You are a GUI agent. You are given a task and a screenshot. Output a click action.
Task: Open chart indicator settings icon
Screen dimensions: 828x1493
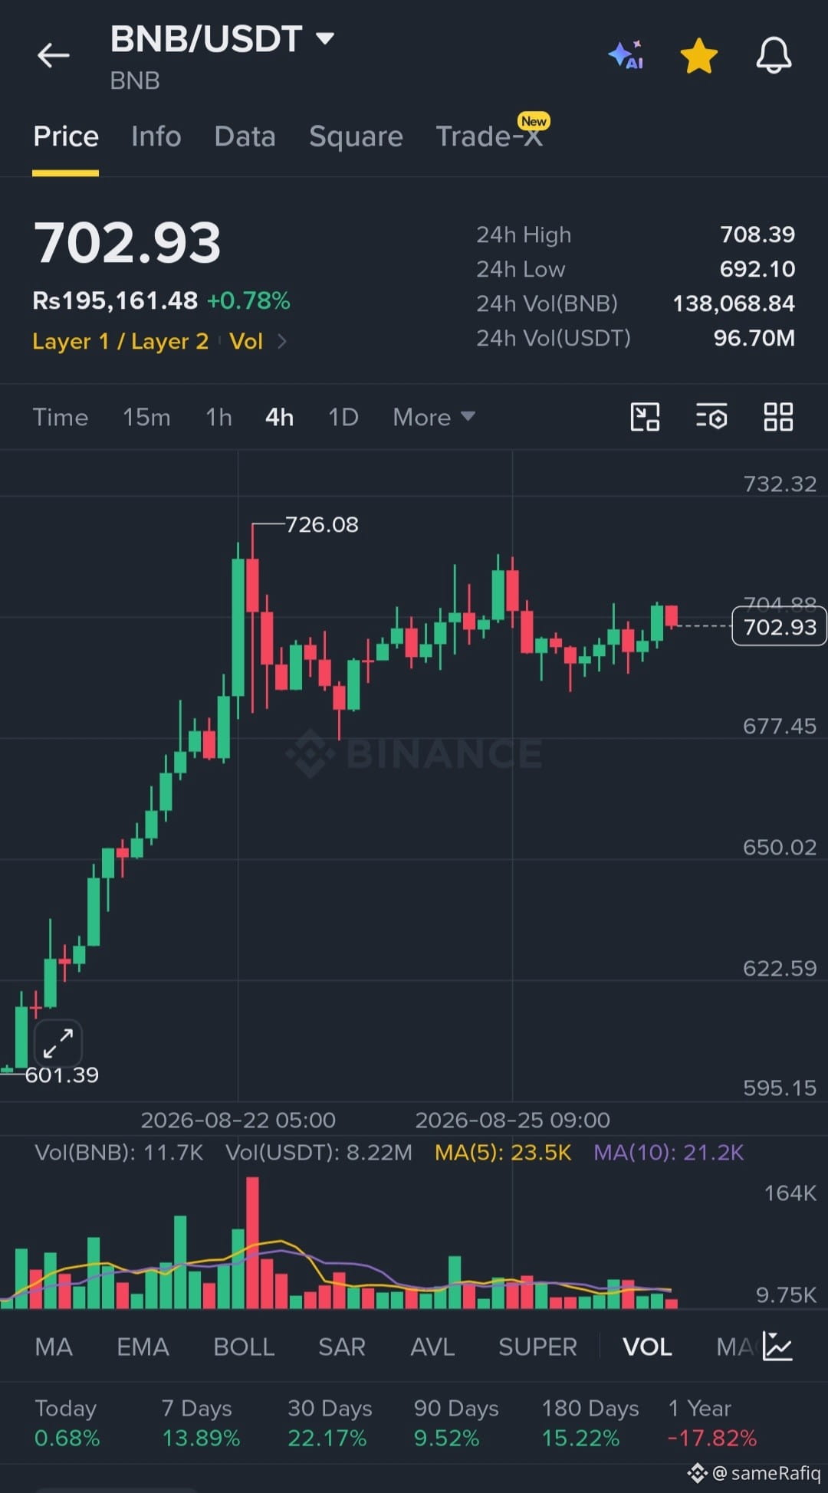711,417
